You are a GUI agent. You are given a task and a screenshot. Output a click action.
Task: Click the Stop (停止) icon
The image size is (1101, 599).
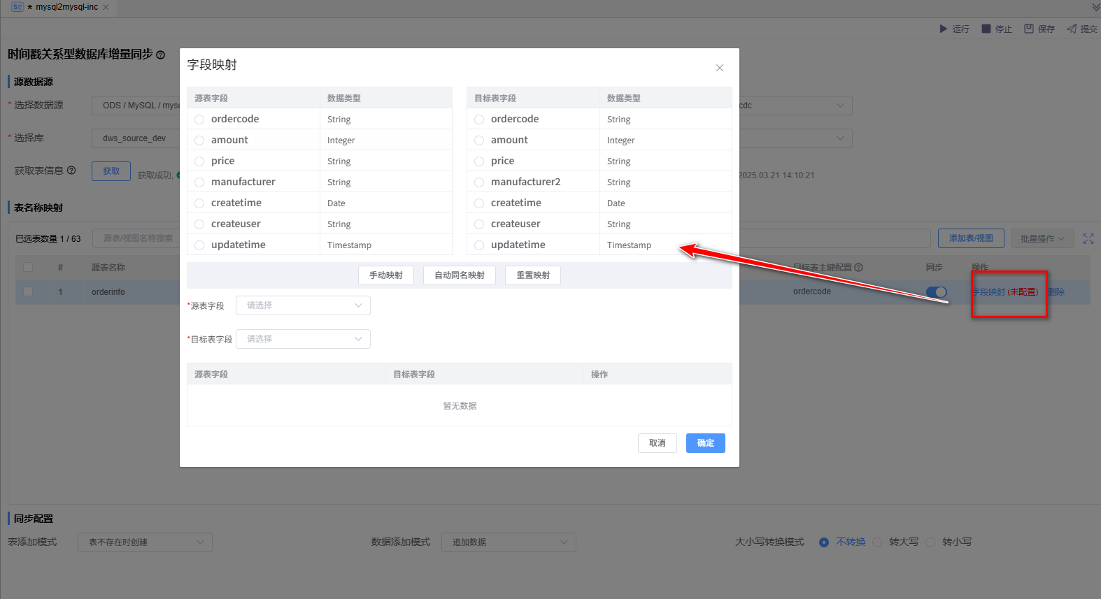pos(986,29)
